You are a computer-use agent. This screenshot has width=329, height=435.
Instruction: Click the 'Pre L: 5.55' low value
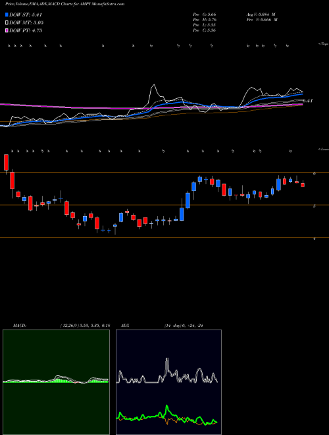tap(205, 25)
